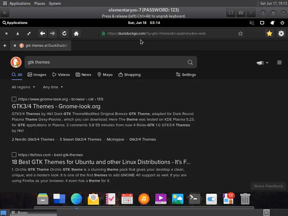Go back in browser history

pos(42,33)
